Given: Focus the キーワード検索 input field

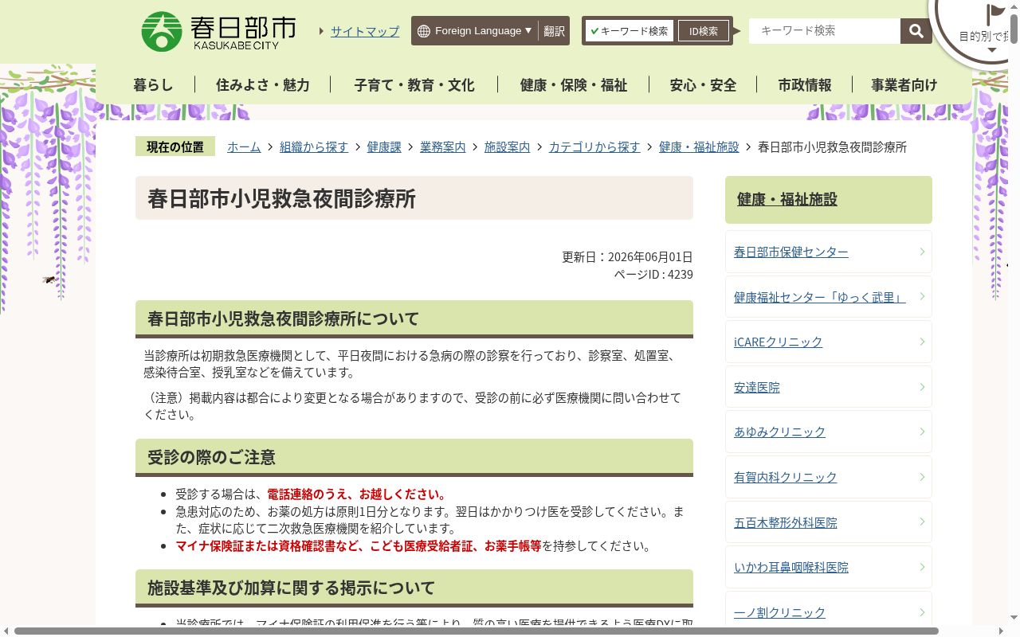Looking at the screenshot, I should pyautogui.click(x=825, y=31).
